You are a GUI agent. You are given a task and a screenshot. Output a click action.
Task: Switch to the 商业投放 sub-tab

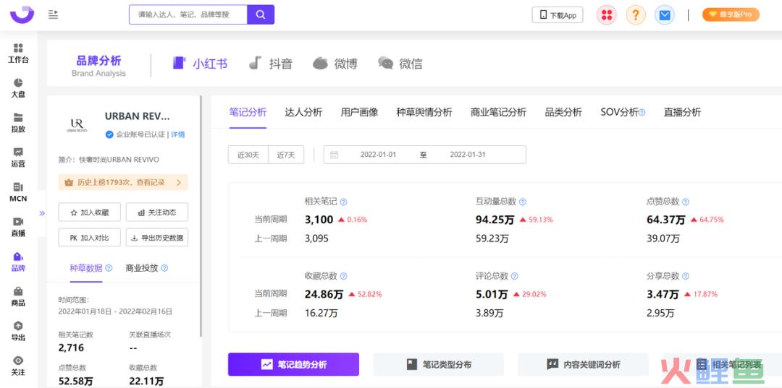(x=142, y=268)
